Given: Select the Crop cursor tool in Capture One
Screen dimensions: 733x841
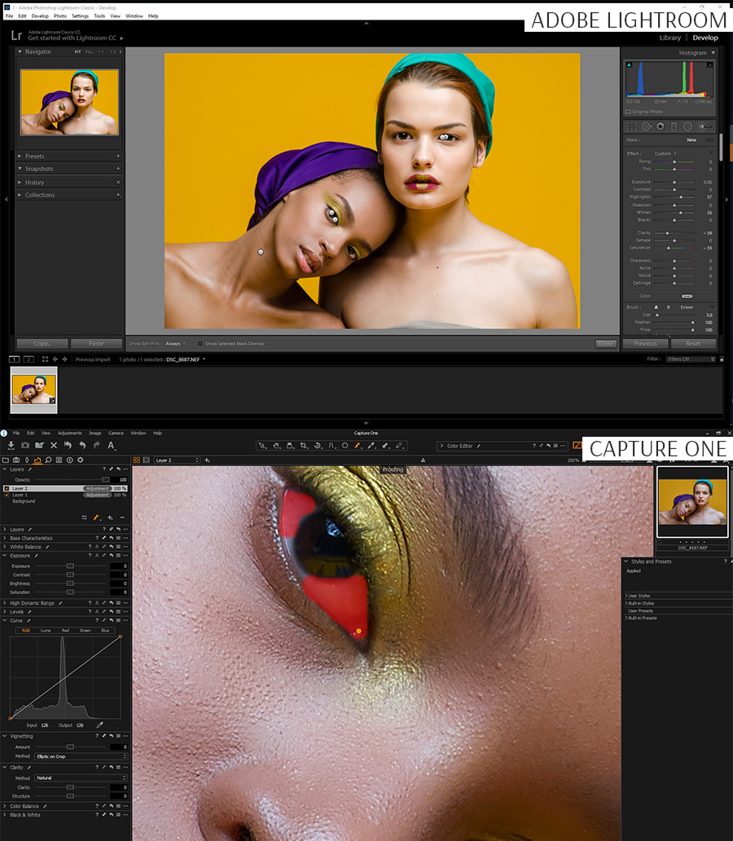Looking at the screenshot, I should coord(304,446).
